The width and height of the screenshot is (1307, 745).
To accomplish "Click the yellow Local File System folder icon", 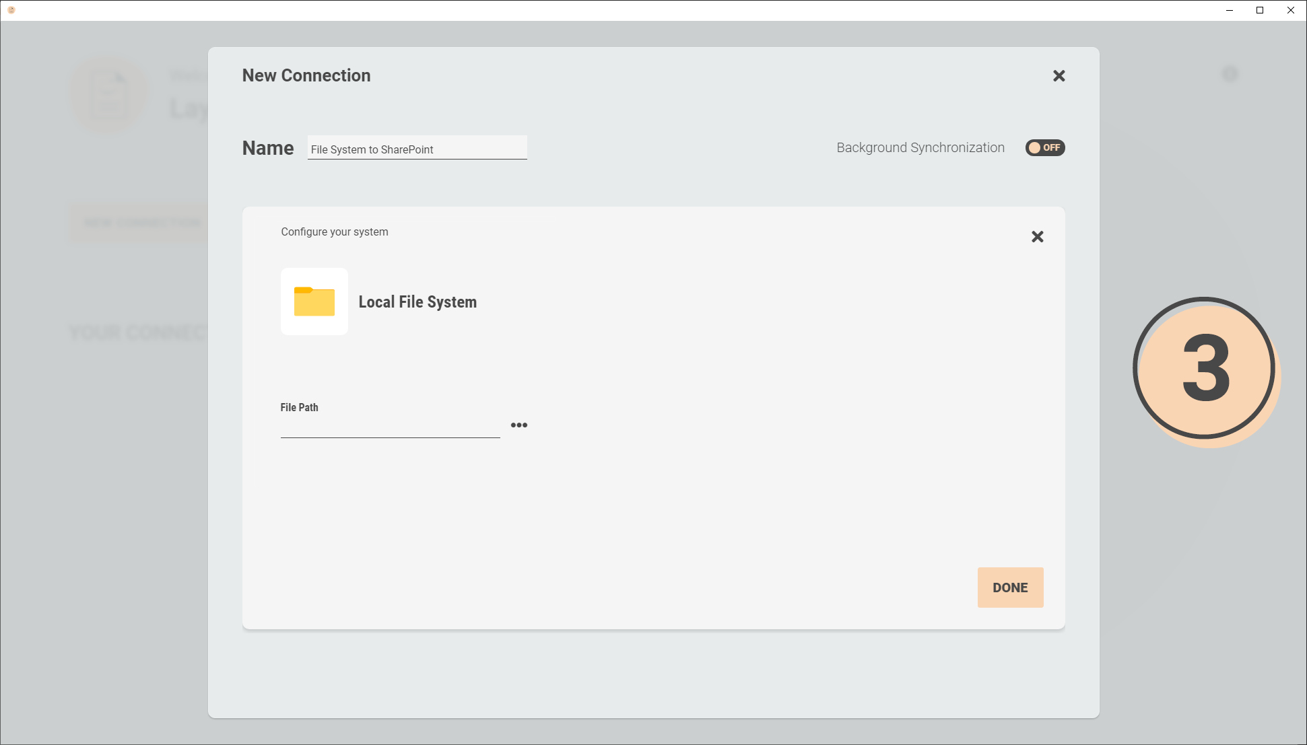I will point(314,301).
